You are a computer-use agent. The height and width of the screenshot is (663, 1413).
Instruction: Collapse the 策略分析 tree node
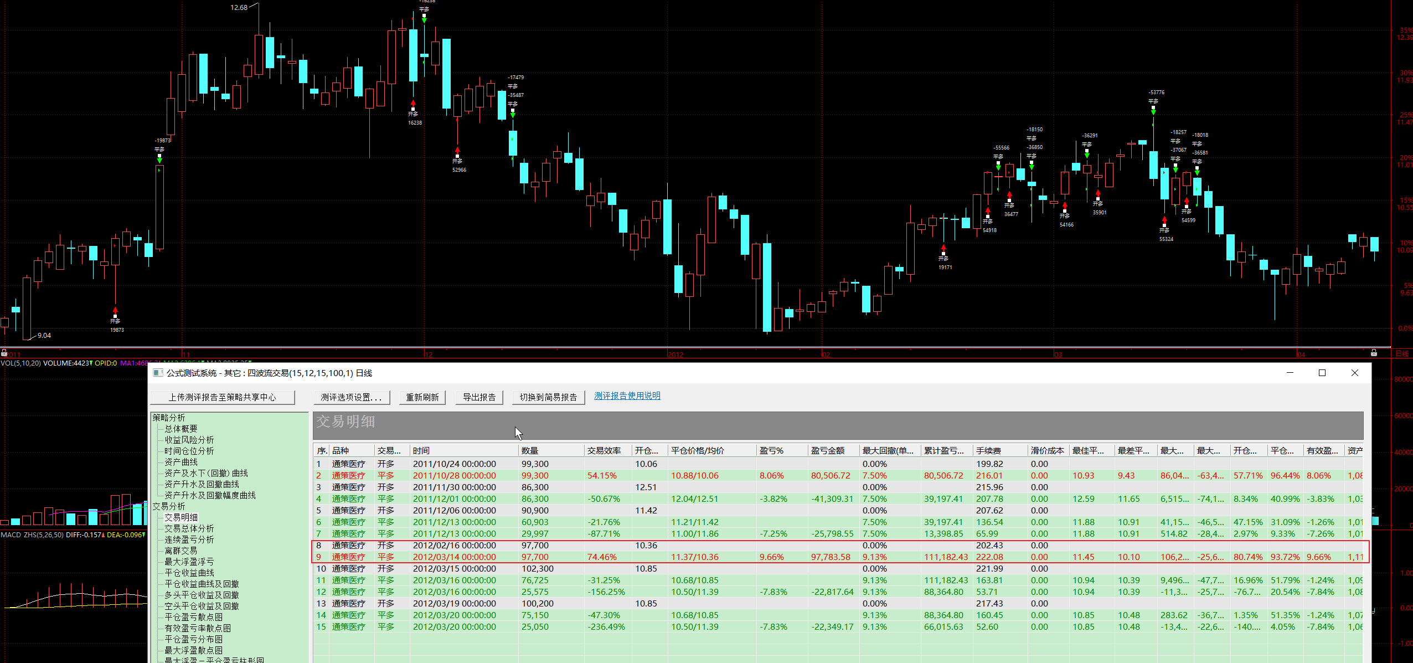pos(169,418)
